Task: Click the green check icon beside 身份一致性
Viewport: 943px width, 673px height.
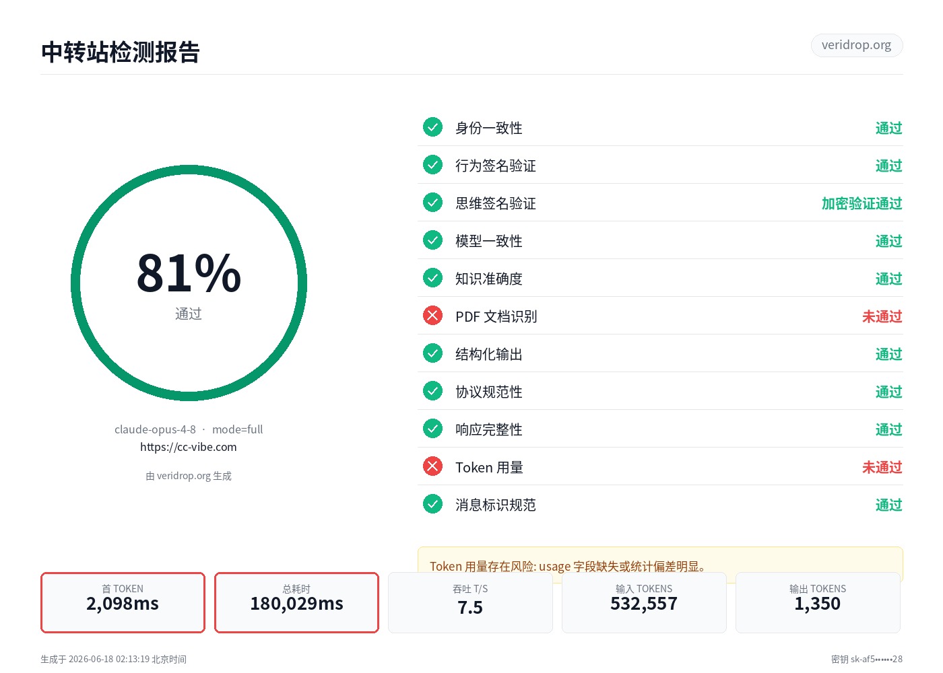Action: point(432,127)
